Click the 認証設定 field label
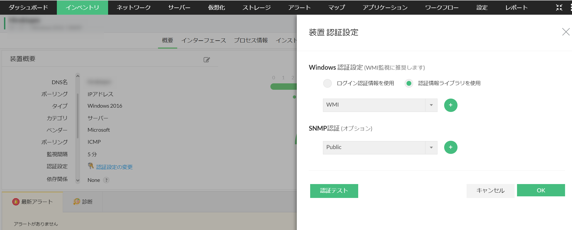The height and width of the screenshot is (230, 572). pos(57,166)
